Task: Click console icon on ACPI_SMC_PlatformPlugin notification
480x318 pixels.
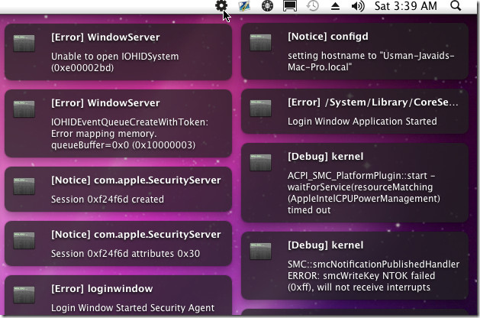Action: [x=260, y=162]
